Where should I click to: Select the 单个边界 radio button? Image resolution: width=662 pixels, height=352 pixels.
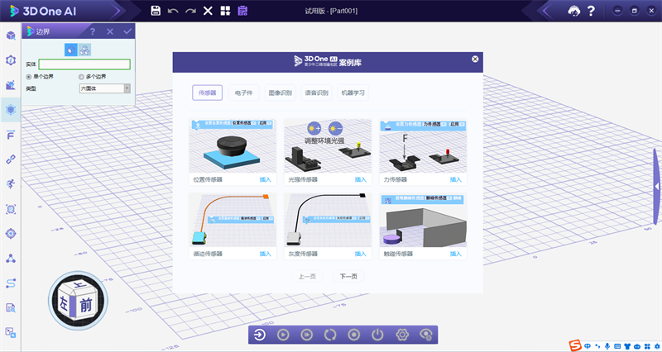coord(29,77)
